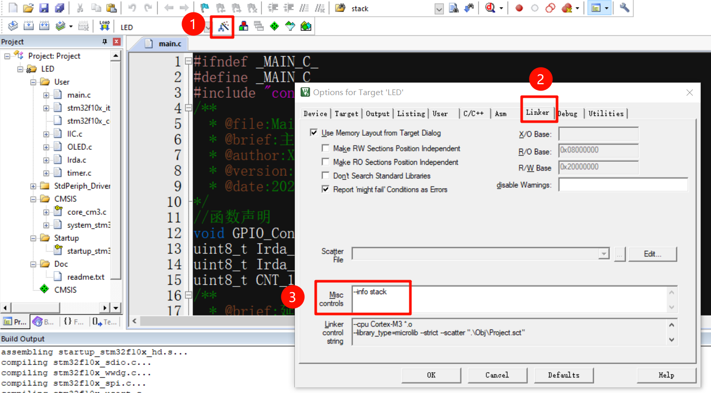Image resolution: width=711 pixels, height=393 pixels.
Task: Collapse the code fold at line 1
Action: point(188,61)
